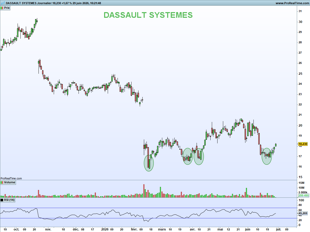Viewport: 310px width, 232px height.
Task: Click the RSI value 49,269
Action: point(303,213)
